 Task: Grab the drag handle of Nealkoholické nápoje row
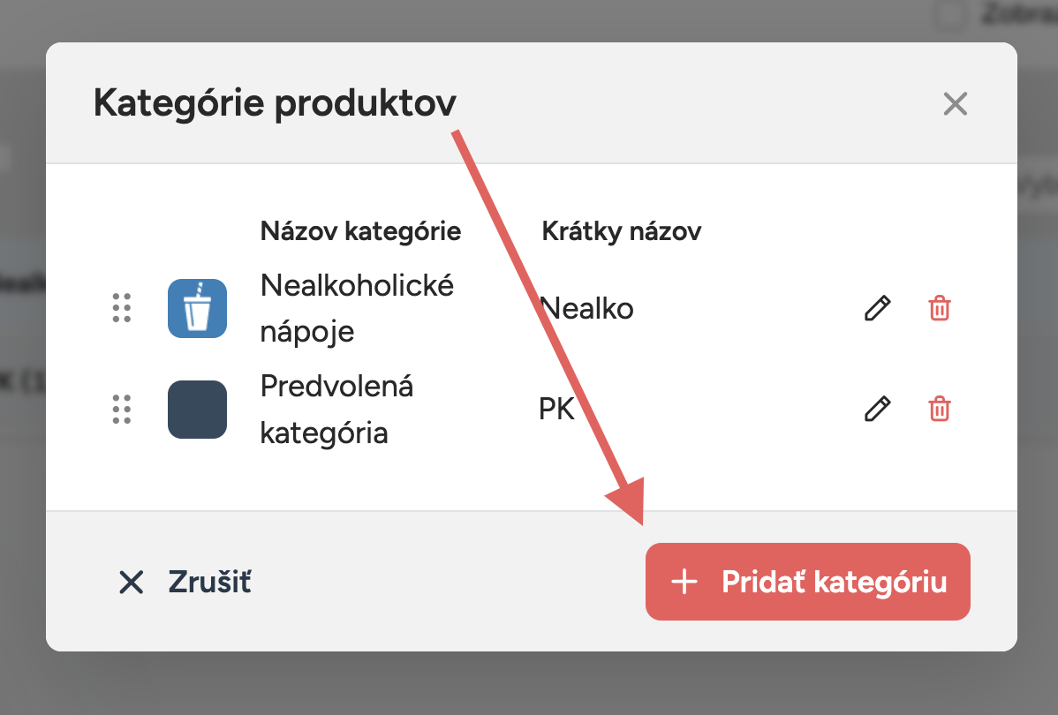122,308
